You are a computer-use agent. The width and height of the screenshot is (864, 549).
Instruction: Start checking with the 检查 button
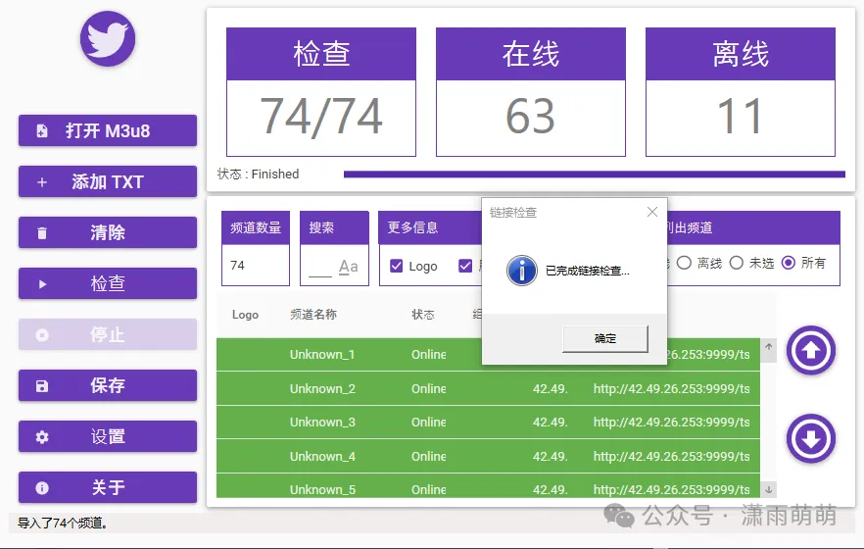coord(108,283)
